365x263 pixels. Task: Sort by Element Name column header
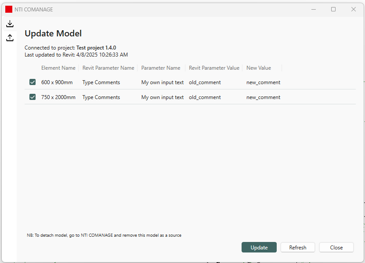pyautogui.click(x=58, y=68)
